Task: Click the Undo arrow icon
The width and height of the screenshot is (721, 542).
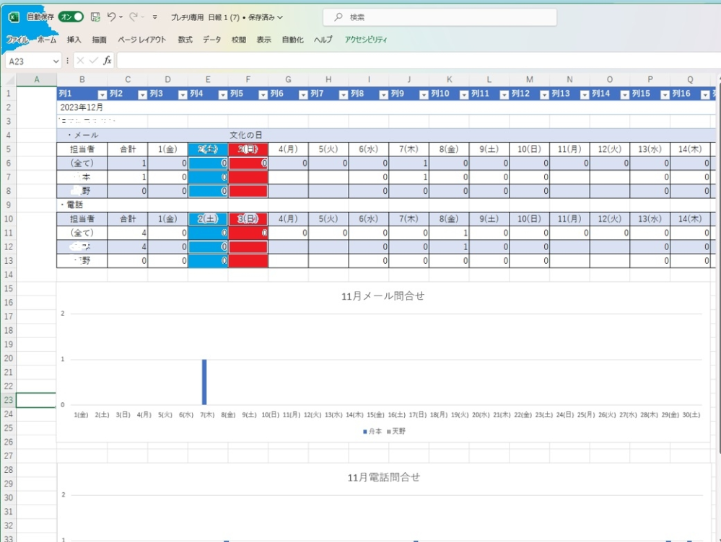Action: coord(111,17)
